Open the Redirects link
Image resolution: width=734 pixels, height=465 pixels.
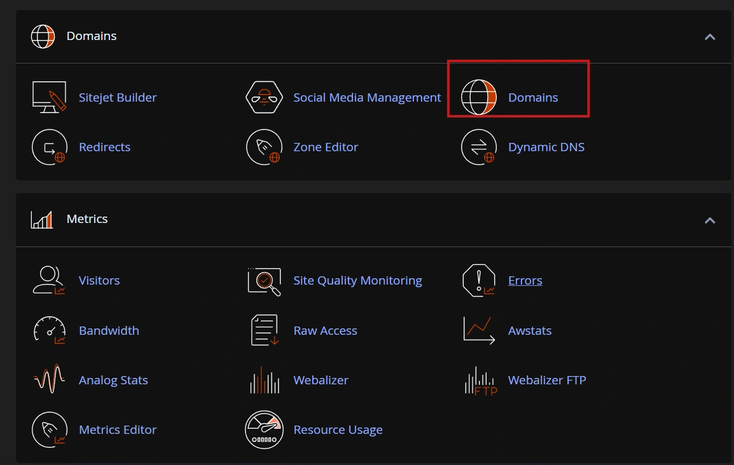coord(104,147)
